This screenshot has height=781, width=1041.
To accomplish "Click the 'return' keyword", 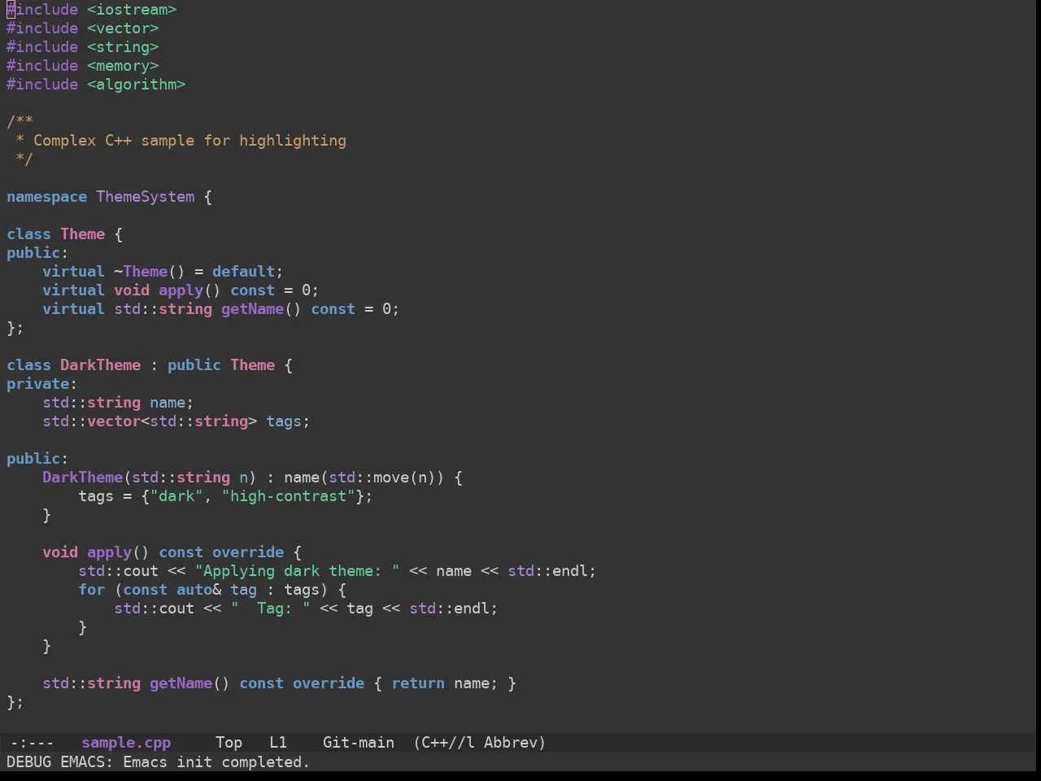I will (418, 683).
